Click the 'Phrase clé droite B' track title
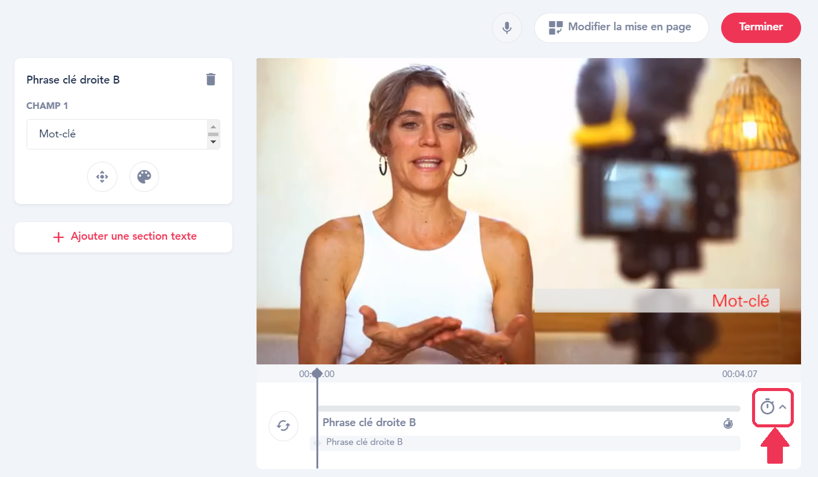 pos(369,423)
